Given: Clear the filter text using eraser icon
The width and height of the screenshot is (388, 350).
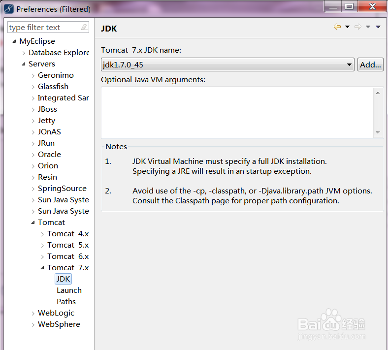Looking at the screenshot, I should click(x=84, y=27).
